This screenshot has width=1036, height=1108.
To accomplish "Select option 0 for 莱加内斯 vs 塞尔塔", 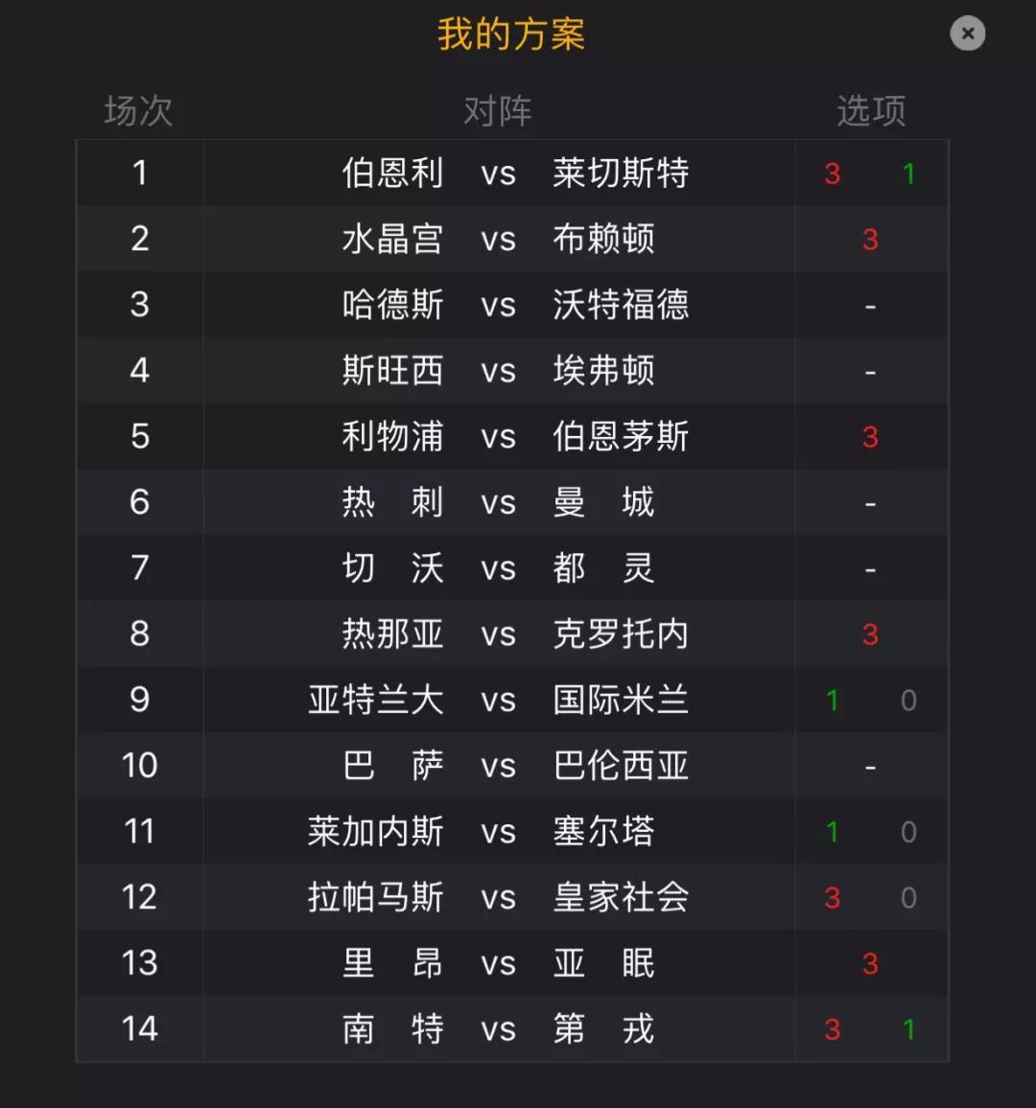I will tap(908, 832).
